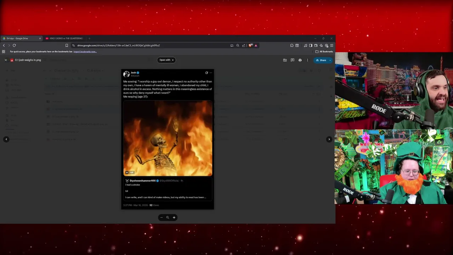453x255 pixels.
Task: Open a new browser tab
Action: 89,38
